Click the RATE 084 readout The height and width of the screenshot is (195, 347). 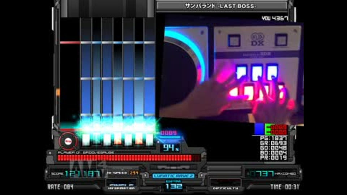point(60,187)
